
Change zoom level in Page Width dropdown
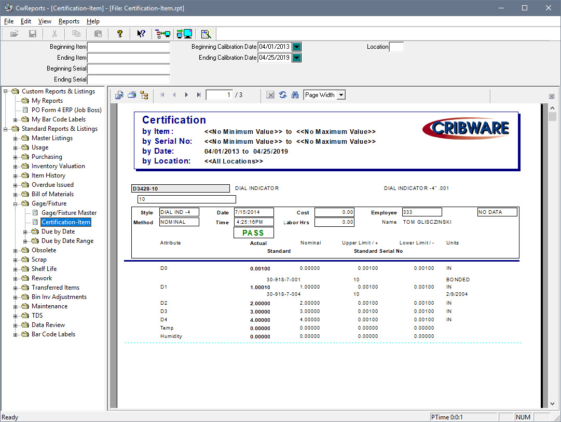[341, 94]
